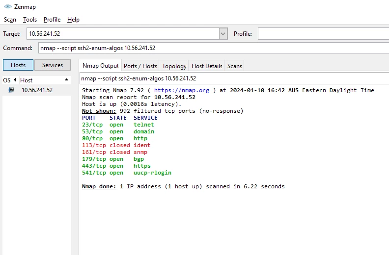Click the 179/tcp open bgp line
This screenshot has width=389, height=255.
click(x=113, y=159)
